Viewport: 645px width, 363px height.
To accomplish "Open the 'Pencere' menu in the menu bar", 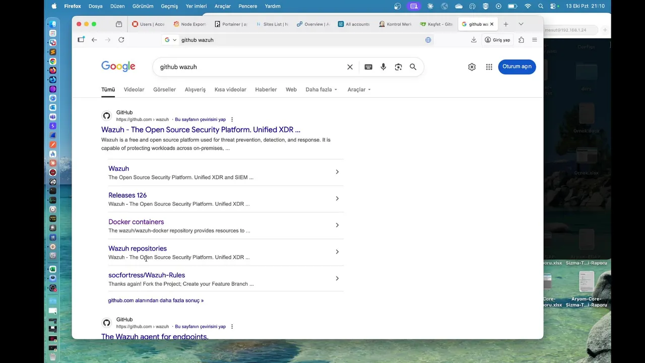I will click(x=247, y=6).
